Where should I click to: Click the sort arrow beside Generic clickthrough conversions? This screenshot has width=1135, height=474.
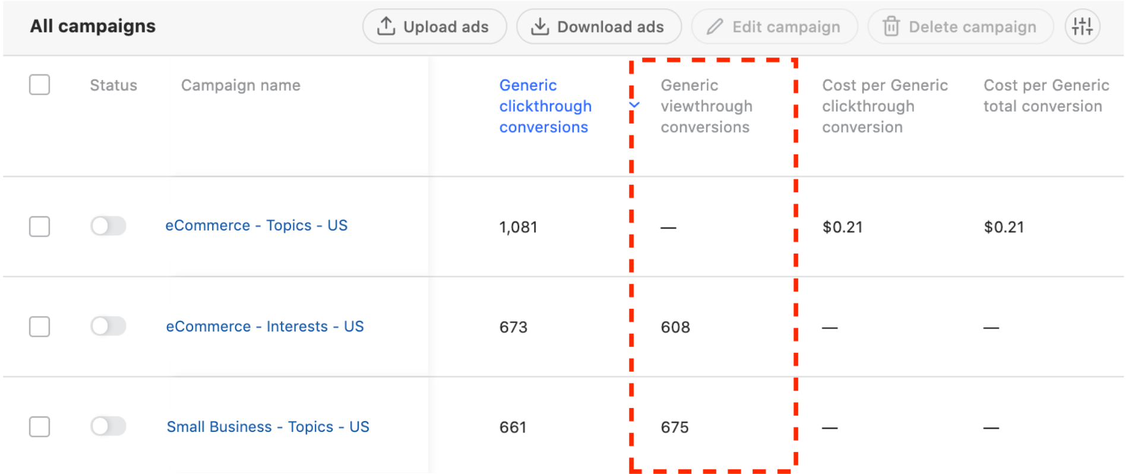[634, 105]
